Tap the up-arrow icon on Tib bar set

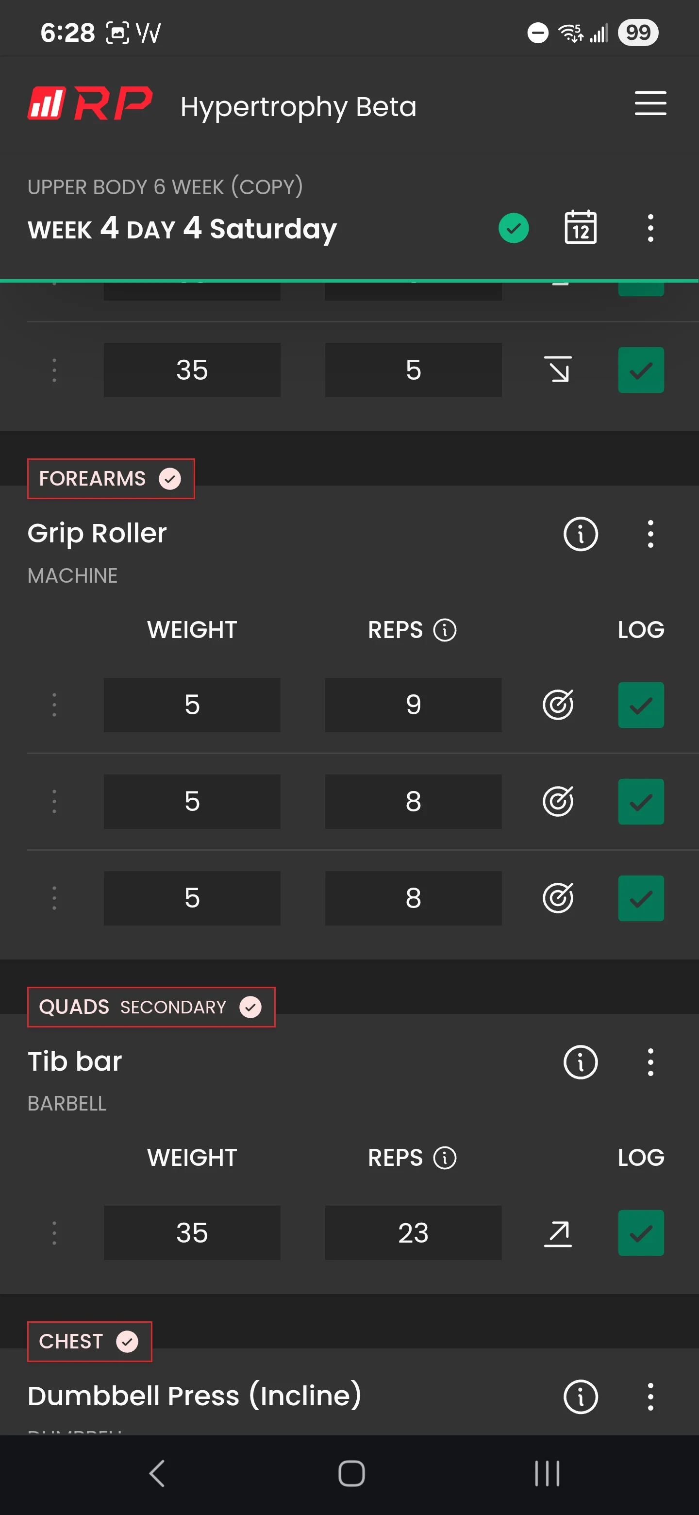click(557, 1233)
